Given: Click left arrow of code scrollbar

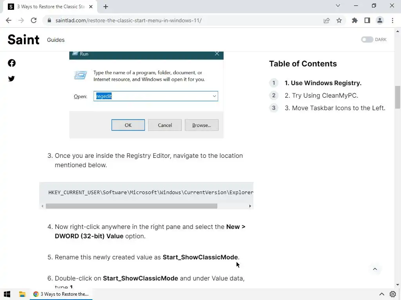Looking at the screenshot, I should [x=42, y=206].
